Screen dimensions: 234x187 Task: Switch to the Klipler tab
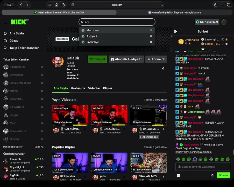[108, 88]
